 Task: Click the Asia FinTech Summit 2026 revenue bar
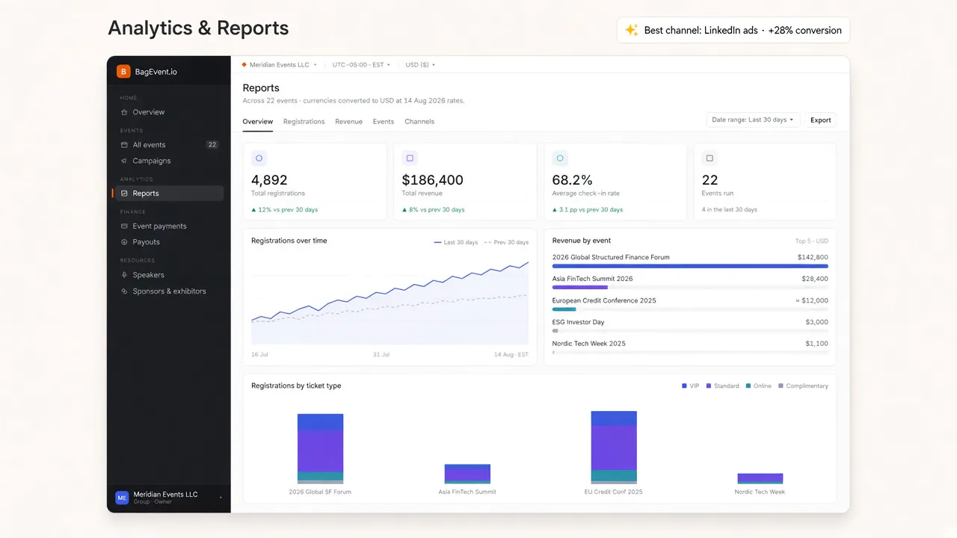pyautogui.click(x=580, y=288)
